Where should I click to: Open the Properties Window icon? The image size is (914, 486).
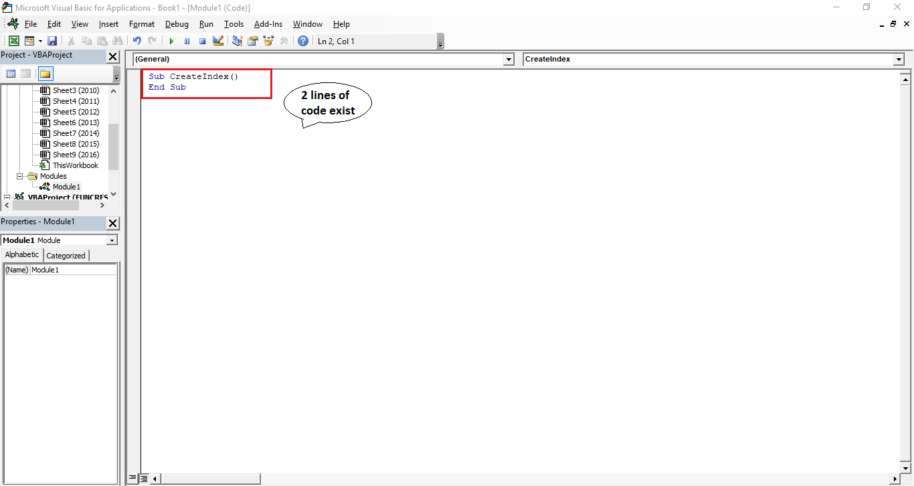point(253,41)
